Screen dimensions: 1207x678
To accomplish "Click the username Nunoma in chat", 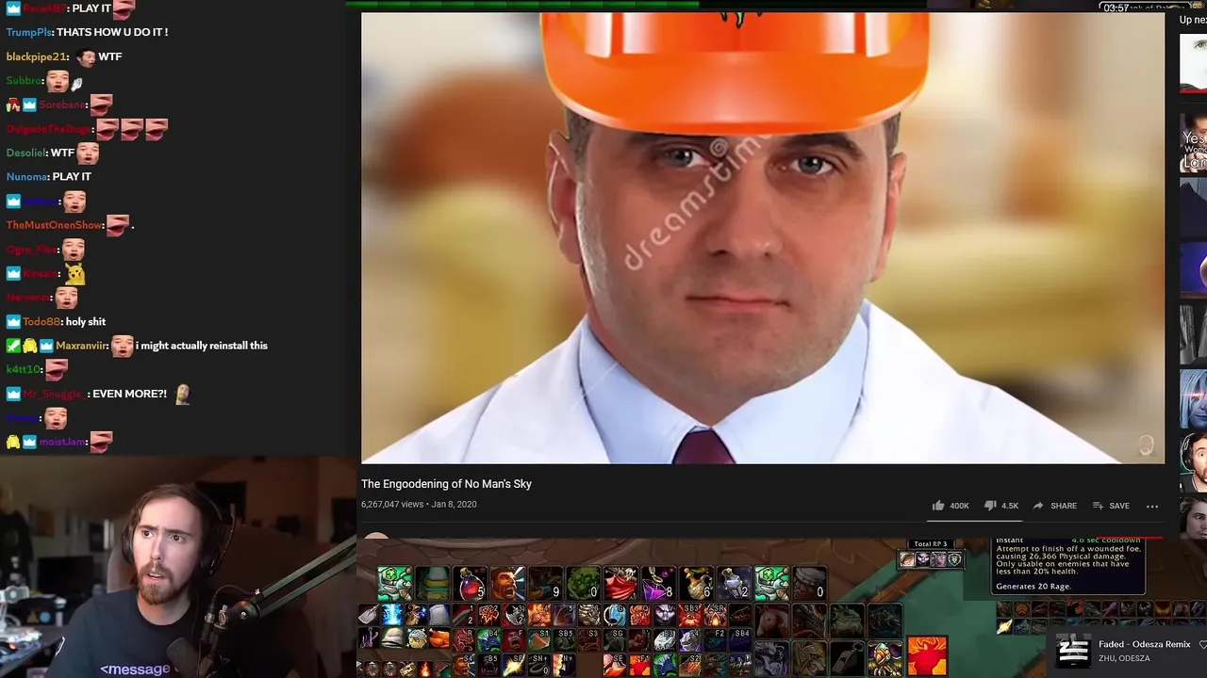I will pyautogui.click(x=25, y=176).
